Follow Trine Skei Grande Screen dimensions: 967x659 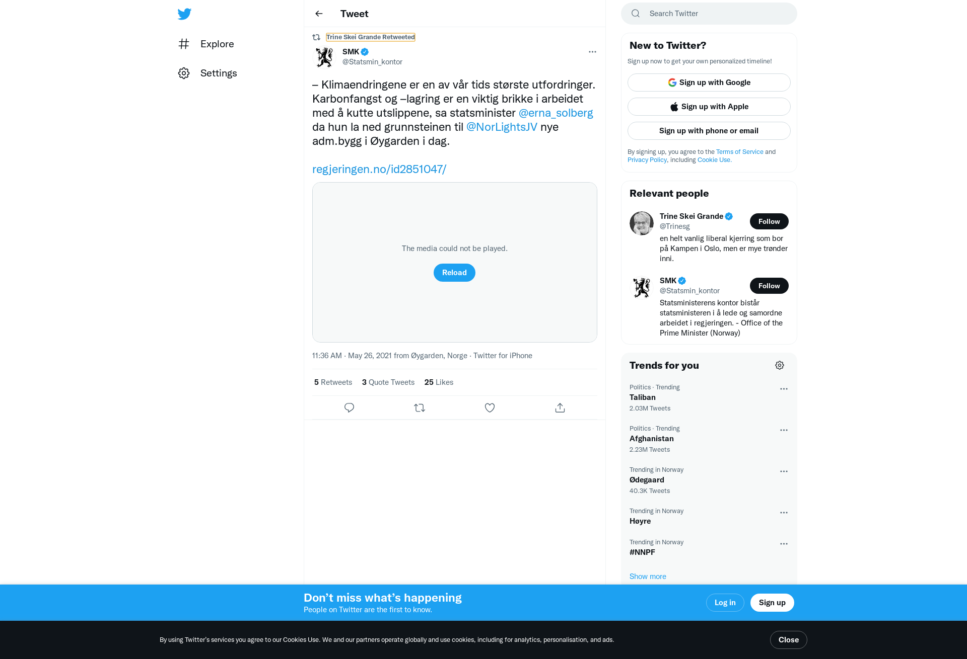click(x=769, y=221)
